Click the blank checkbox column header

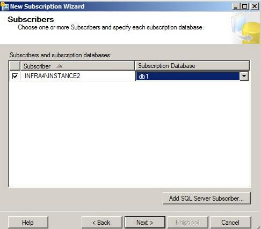tap(15, 66)
